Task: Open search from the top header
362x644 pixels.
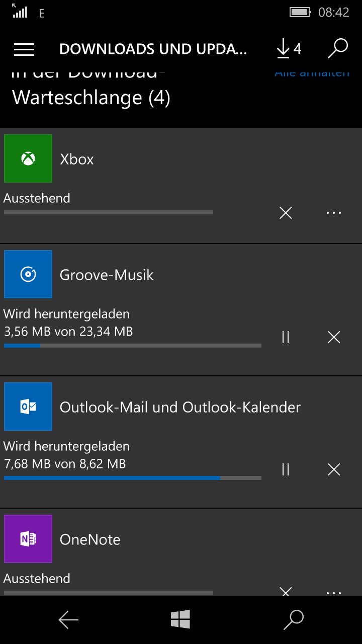Action: click(338, 49)
